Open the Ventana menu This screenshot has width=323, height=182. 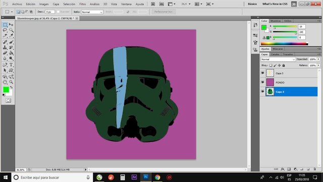[x=126, y=4]
